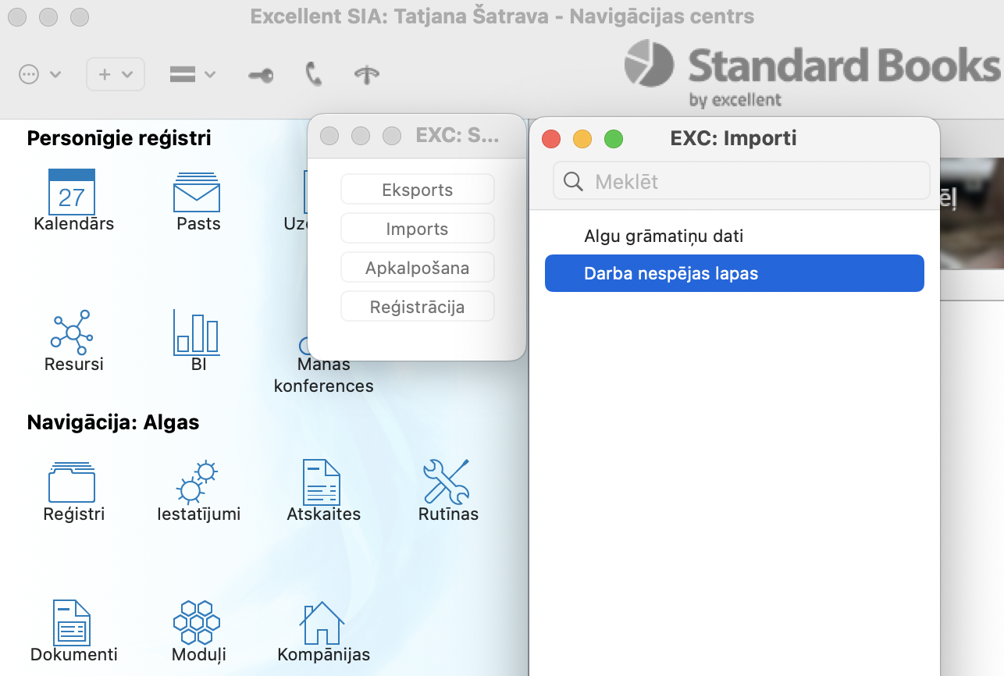Click the phone icon in toolbar

point(314,74)
